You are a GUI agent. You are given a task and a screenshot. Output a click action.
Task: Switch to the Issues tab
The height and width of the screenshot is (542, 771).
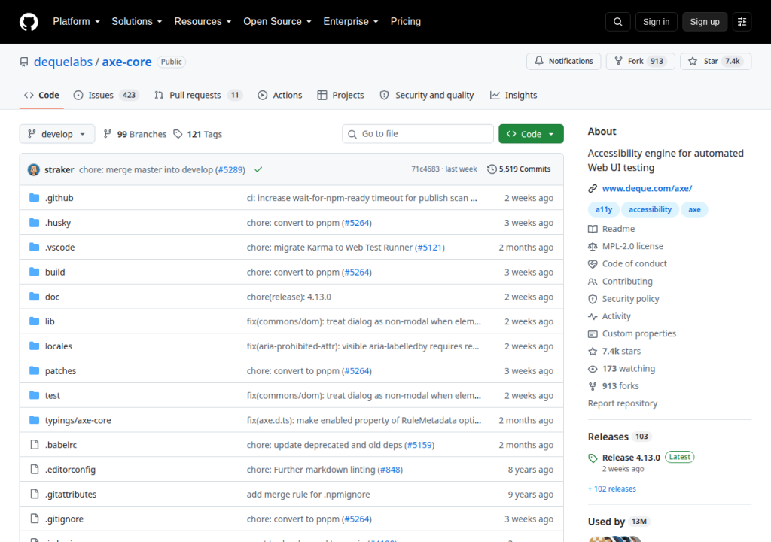pos(106,96)
